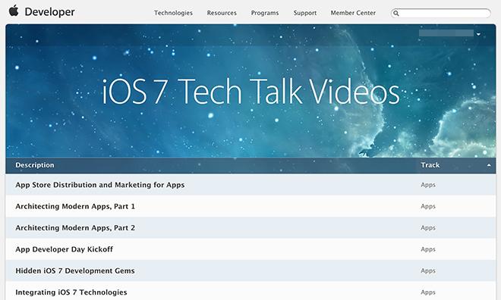The width and height of the screenshot is (501, 300).
Task: Click the Description column header
Action: click(x=35, y=165)
